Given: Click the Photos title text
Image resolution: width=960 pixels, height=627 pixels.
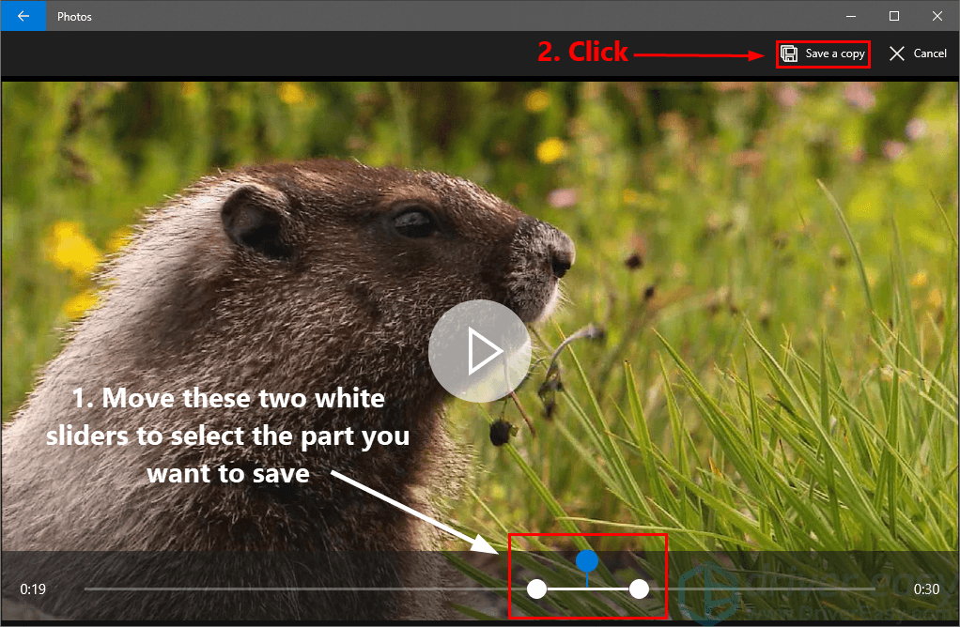Looking at the screenshot, I should [75, 17].
